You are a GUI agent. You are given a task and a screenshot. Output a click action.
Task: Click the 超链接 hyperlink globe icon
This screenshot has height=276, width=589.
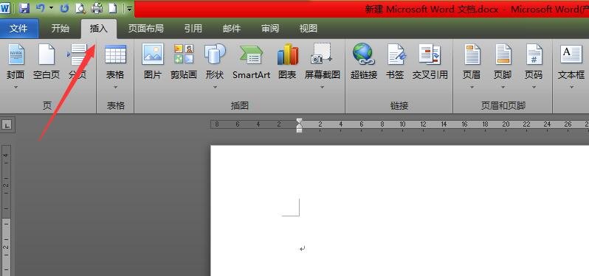[364, 54]
